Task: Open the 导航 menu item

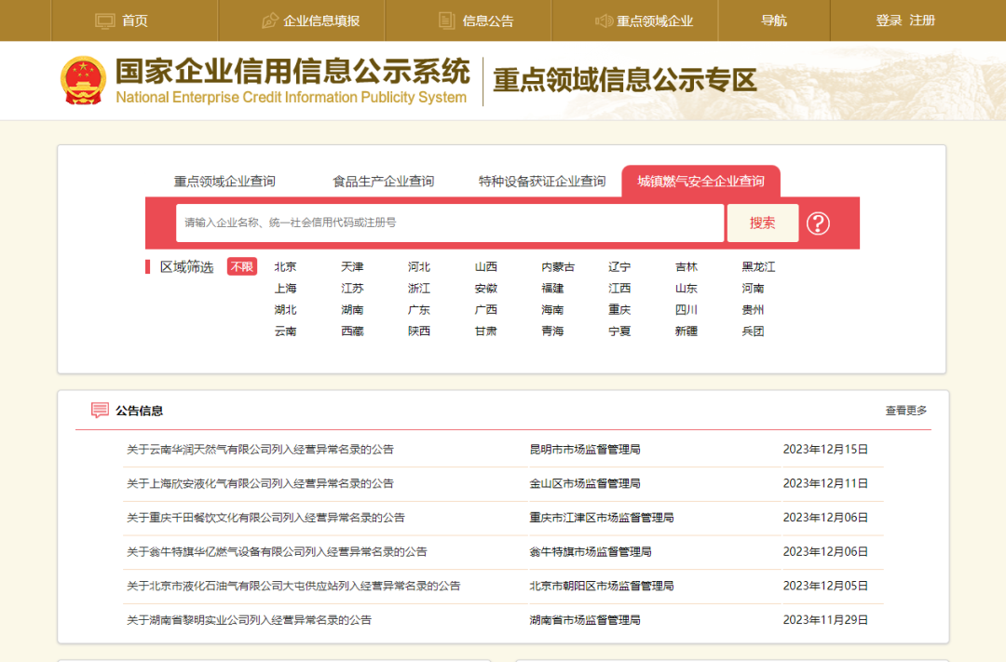Action: (x=773, y=20)
